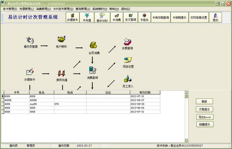Click the 电话 column header
Image resolution: width=232 pixels, height=149 pixels.
pos(70,92)
